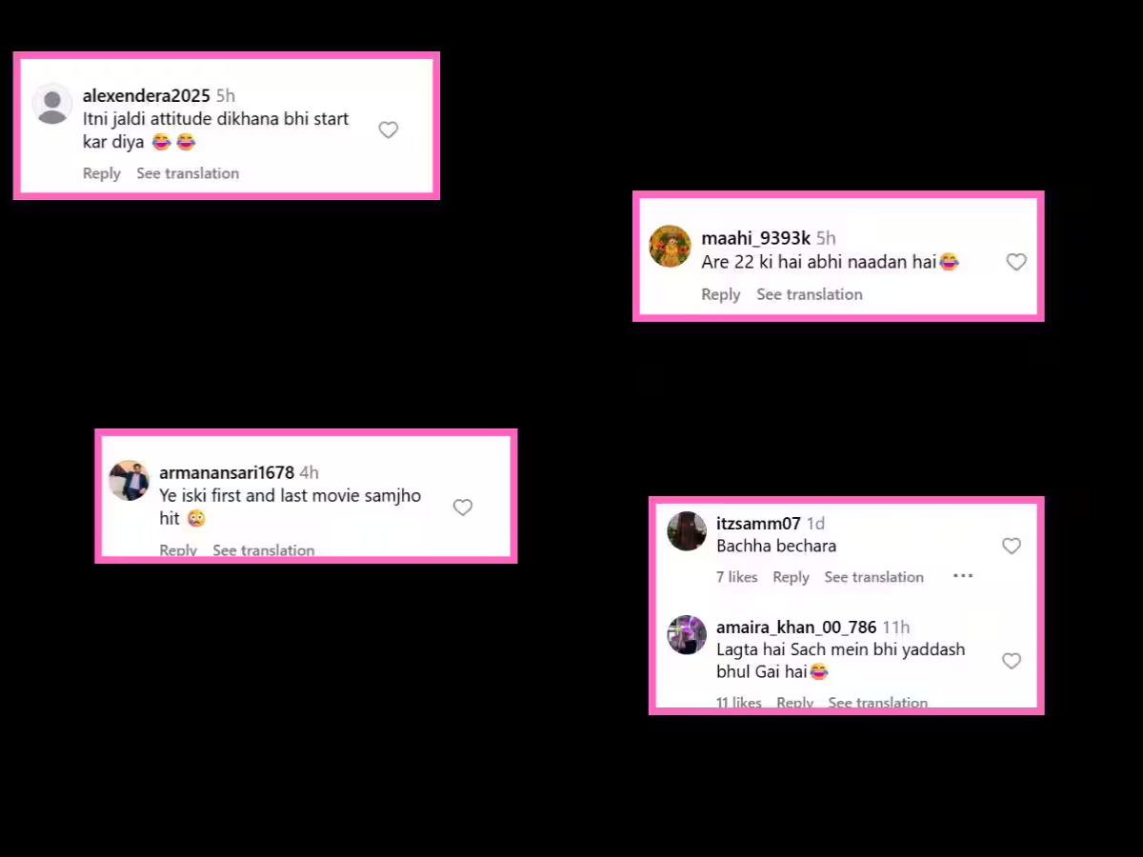
Task: Reply to itzsamm07's Bachha bechara comment
Action: coord(791,577)
